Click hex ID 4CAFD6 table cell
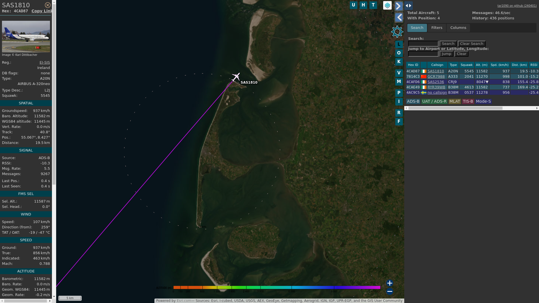Viewport: 539px width, 303px height. 413,82
